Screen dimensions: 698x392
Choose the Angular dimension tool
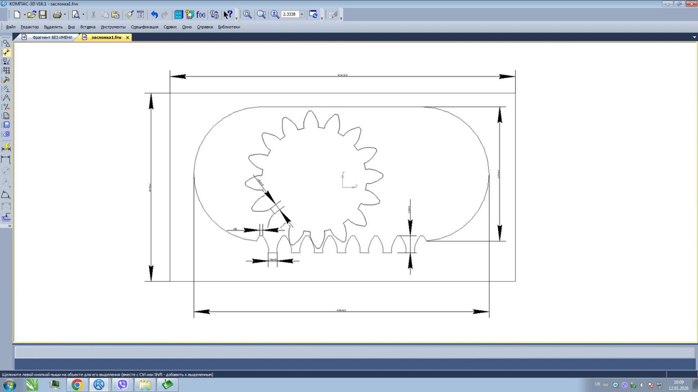coord(6,194)
